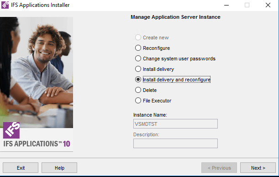Click the IFS APPLICATIONS 10 branding text
Image resolution: width=279 pixels, height=177 pixels.
click(x=37, y=144)
